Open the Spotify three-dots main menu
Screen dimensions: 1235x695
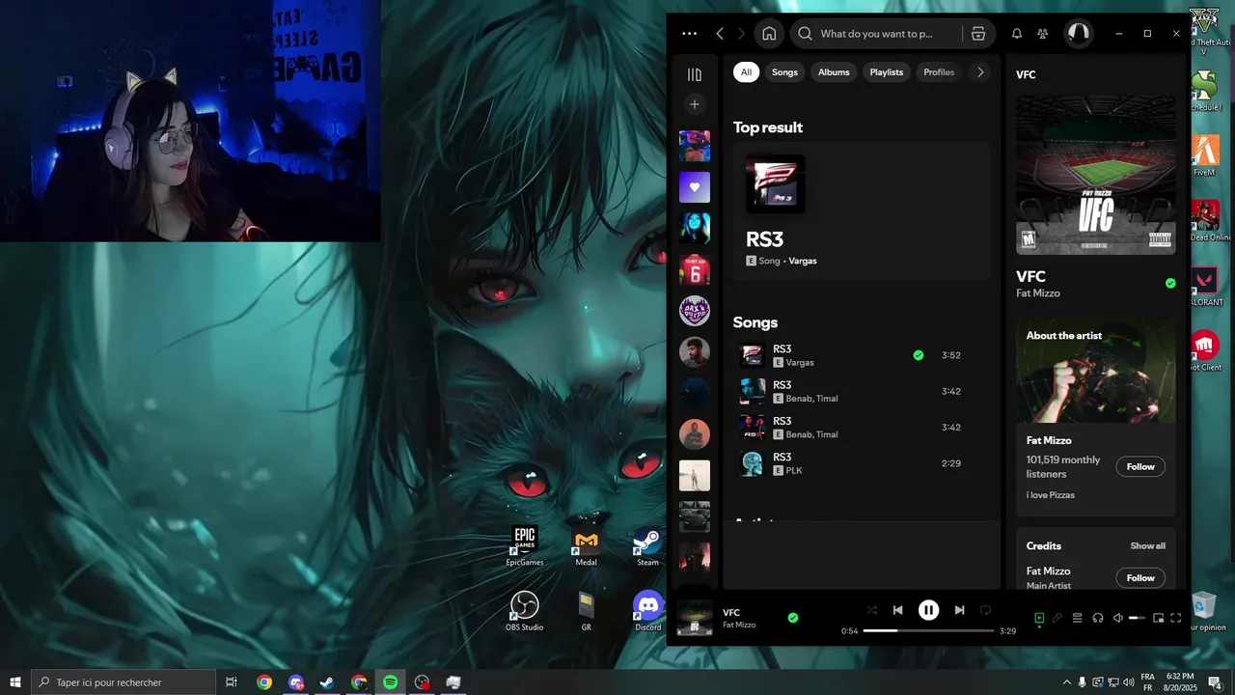(x=689, y=33)
